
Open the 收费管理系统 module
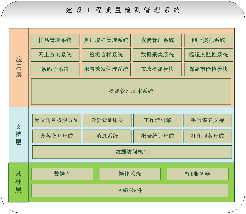coord(157,41)
